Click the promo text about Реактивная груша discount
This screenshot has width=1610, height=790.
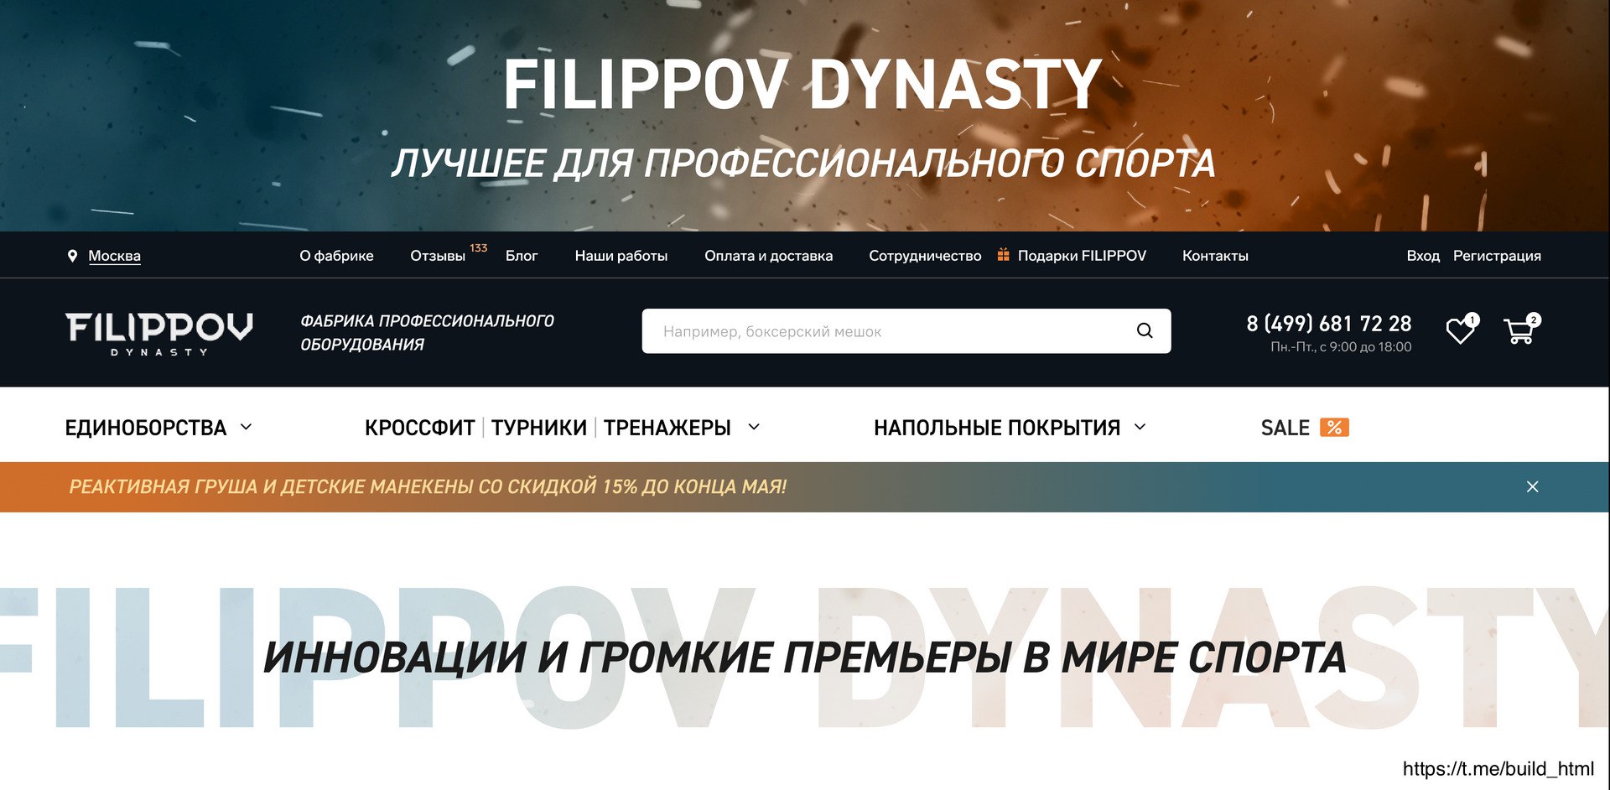(428, 486)
